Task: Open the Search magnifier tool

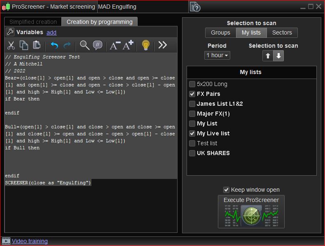Action: coord(84,45)
